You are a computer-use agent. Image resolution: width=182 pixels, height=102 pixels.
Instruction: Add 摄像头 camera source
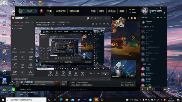click(57, 73)
